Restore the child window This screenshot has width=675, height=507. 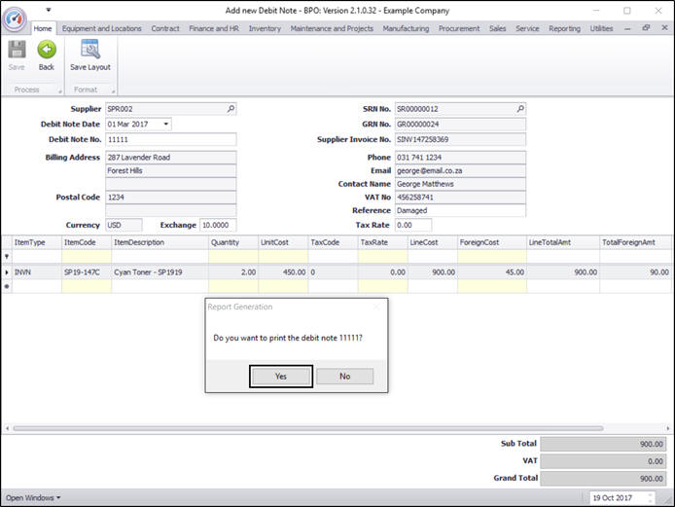pyautogui.click(x=646, y=27)
